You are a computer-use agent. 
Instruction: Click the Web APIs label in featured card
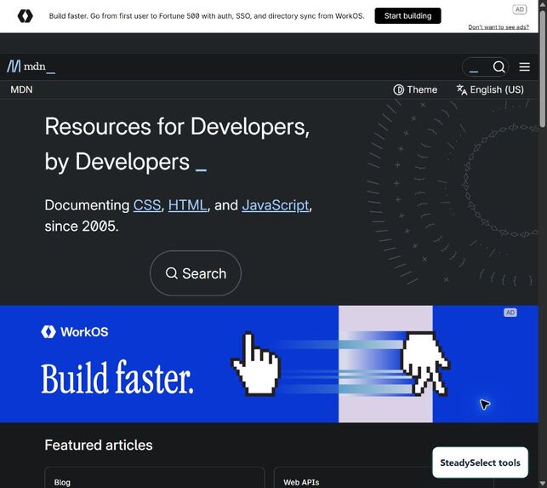pos(301,482)
